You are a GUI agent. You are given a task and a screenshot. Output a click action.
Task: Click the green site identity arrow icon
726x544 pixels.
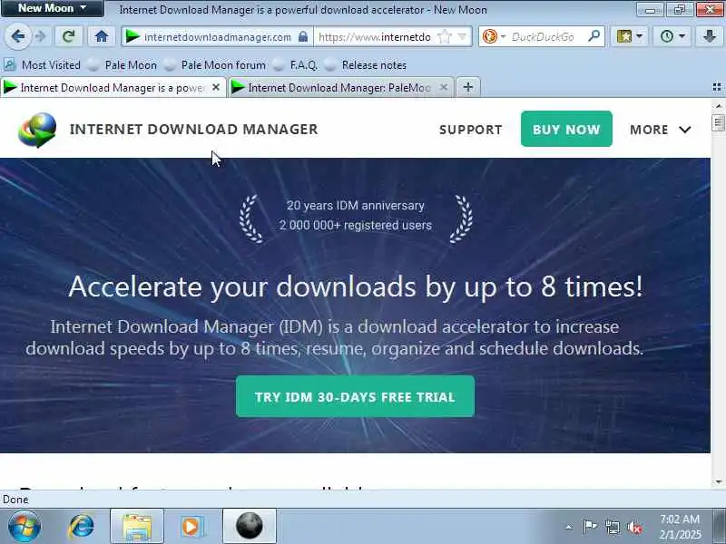[x=132, y=36]
